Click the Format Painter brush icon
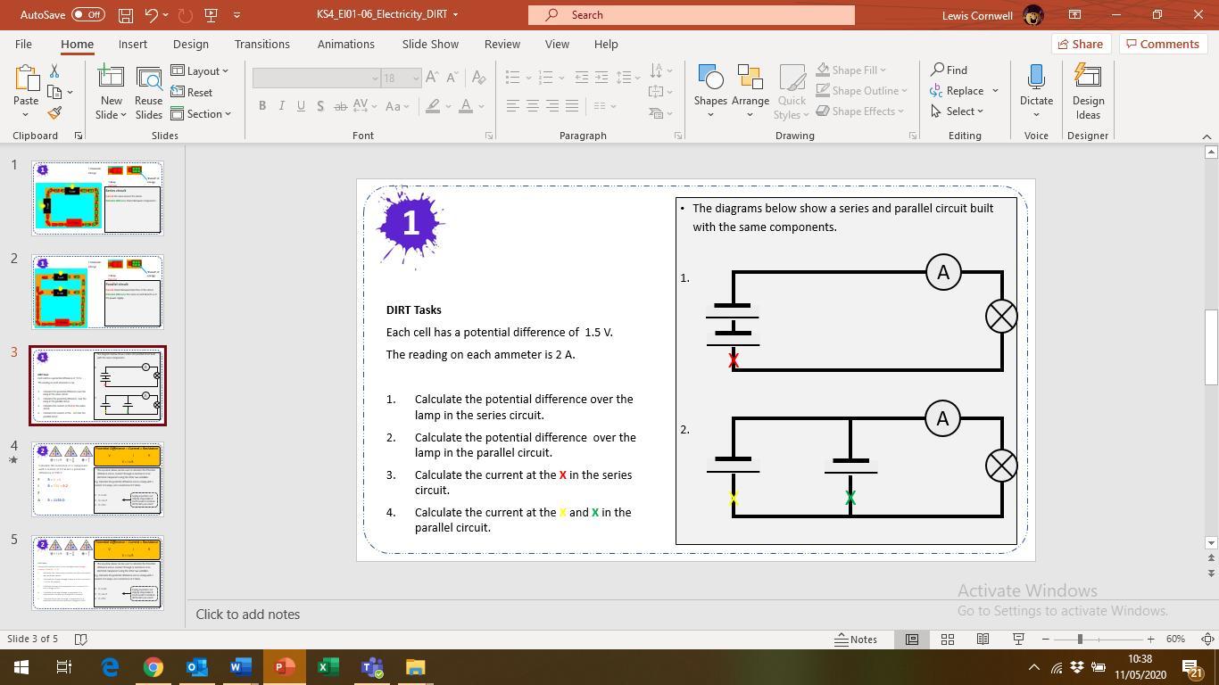 click(54, 113)
